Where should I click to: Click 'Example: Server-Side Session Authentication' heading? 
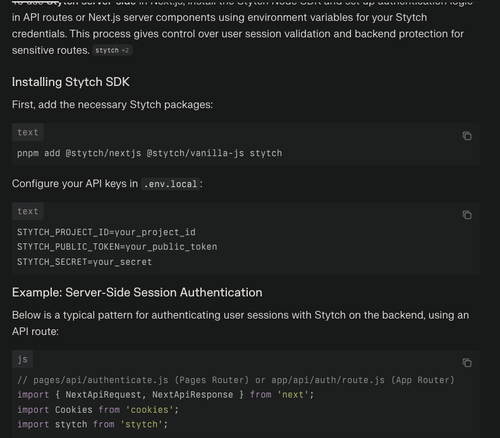[137, 293]
